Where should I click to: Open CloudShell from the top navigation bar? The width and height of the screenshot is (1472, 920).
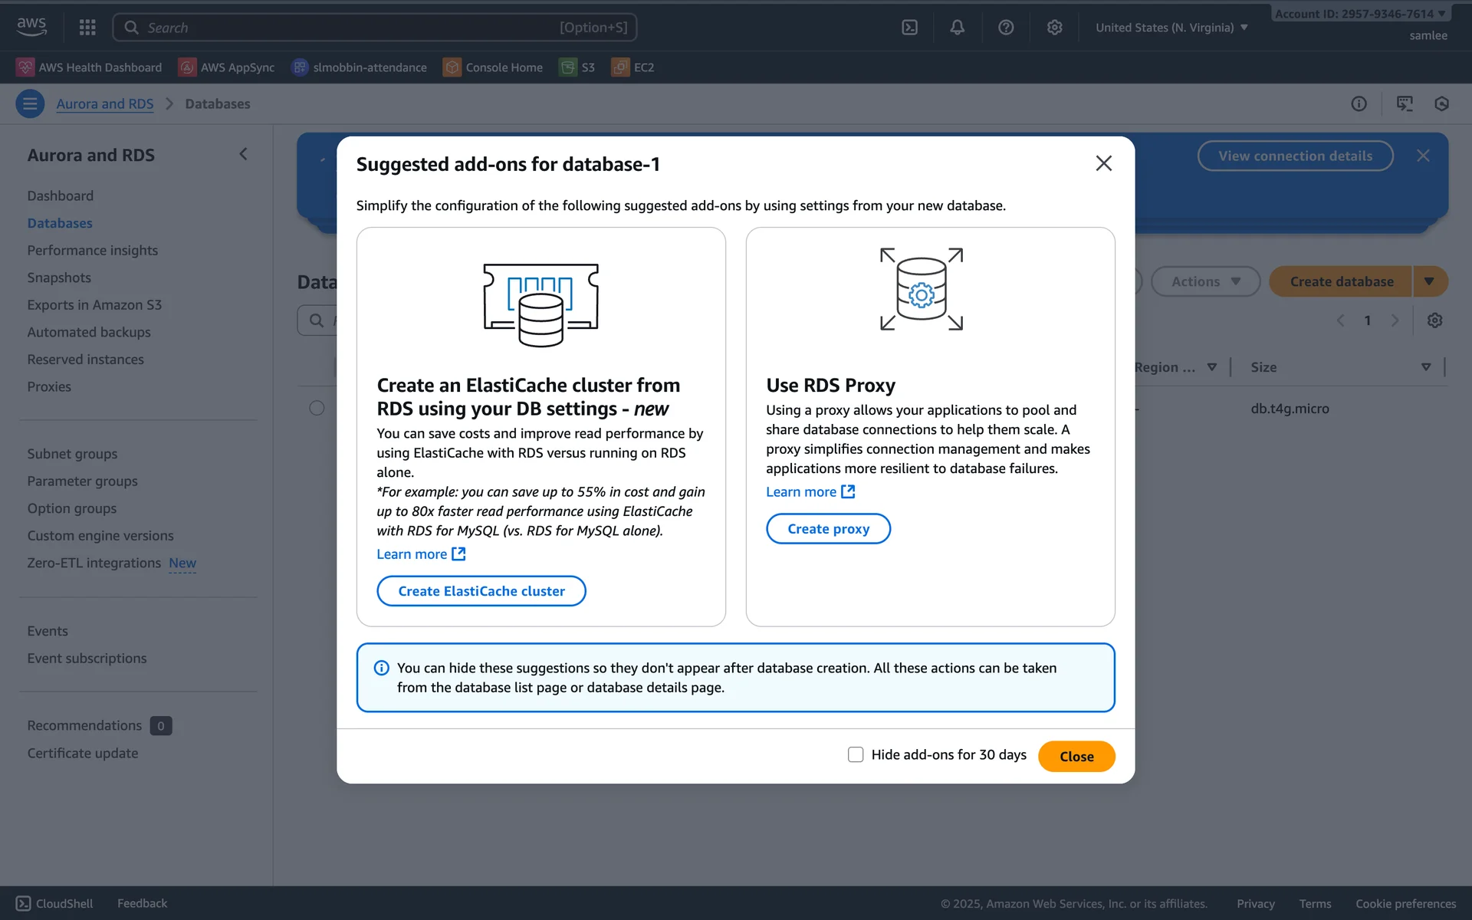click(x=909, y=28)
